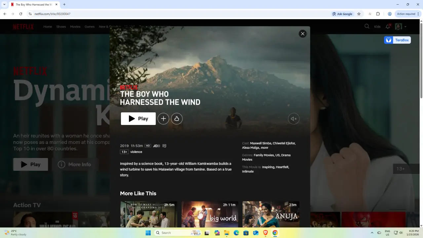
Task: Open volume settings in system tray
Action: point(401,233)
